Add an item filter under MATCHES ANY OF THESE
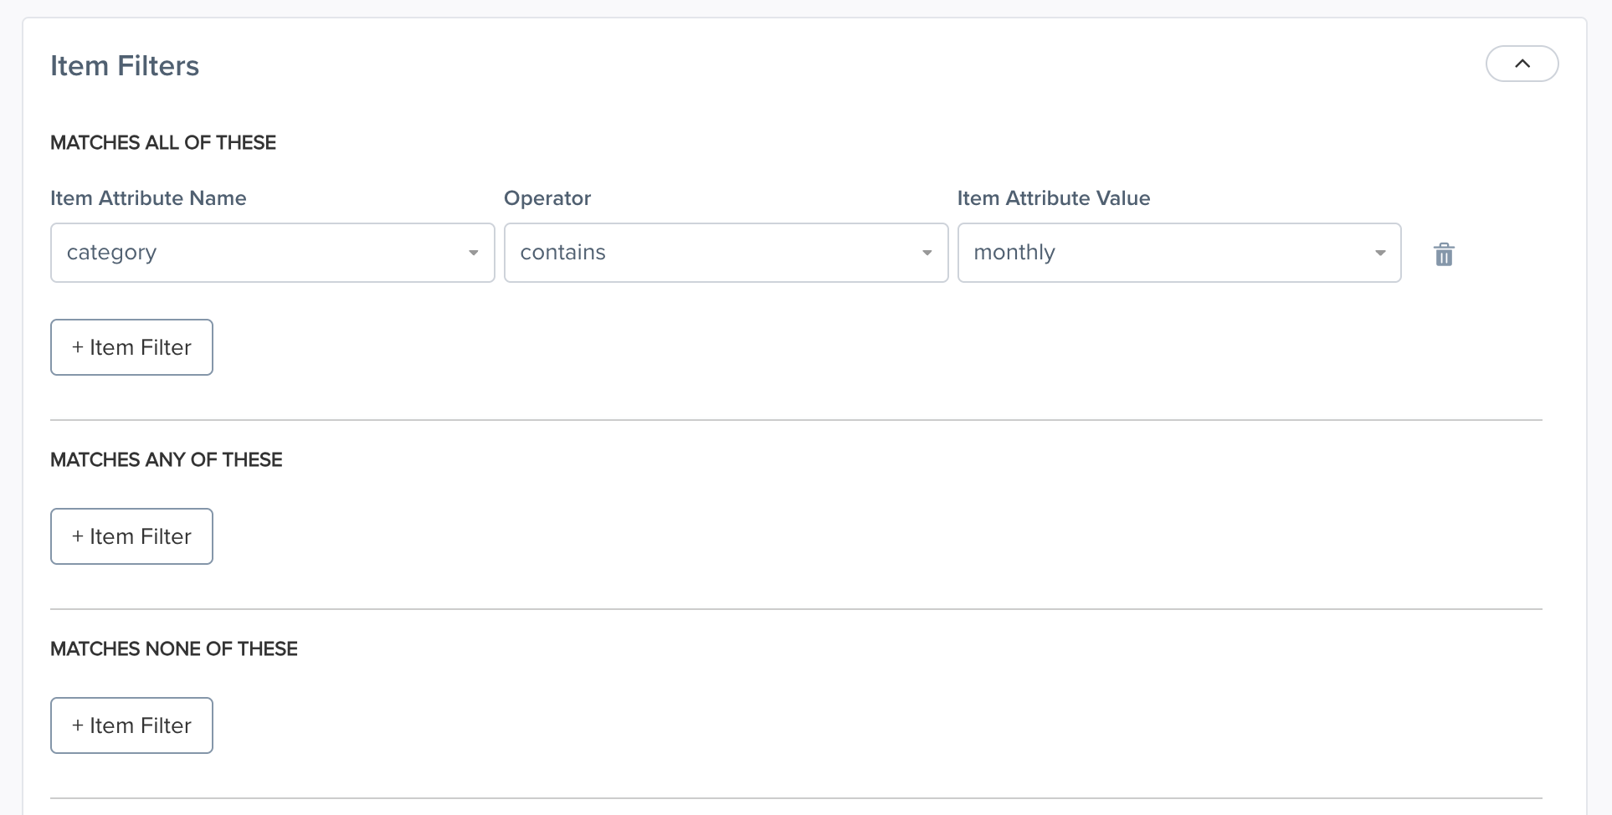 pyautogui.click(x=131, y=536)
